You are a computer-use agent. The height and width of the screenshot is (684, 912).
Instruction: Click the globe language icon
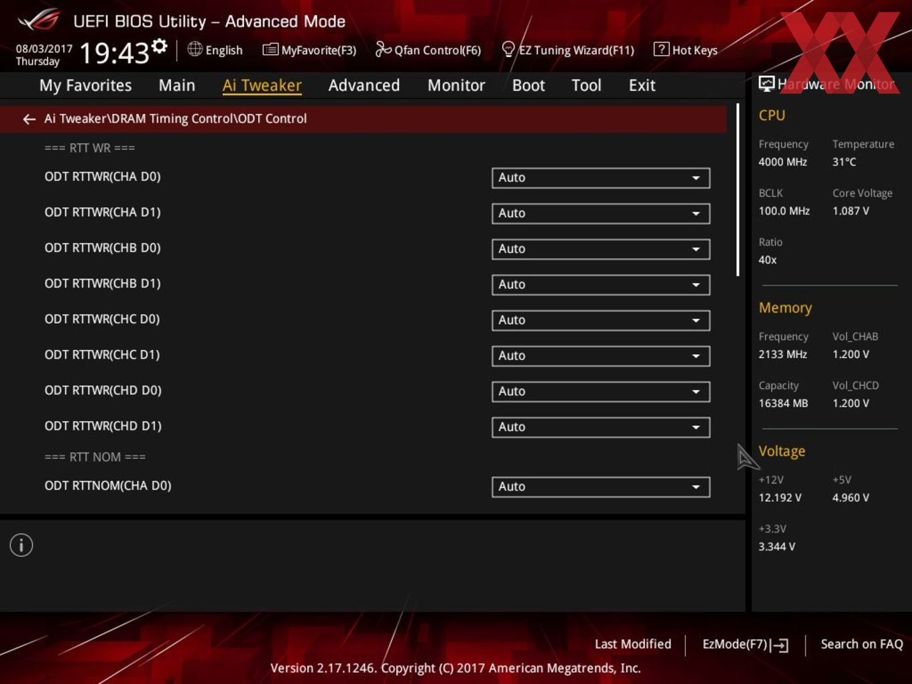[194, 49]
